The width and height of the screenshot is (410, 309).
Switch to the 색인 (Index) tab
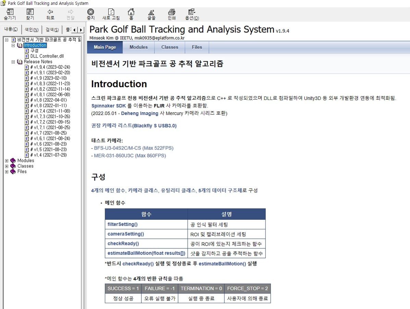click(32, 29)
